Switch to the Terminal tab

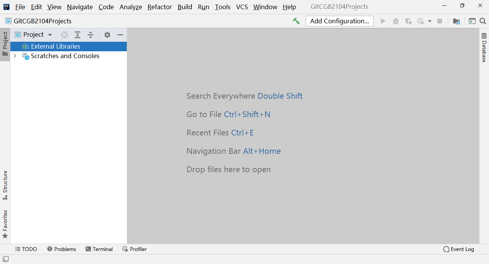[x=99, y=249]
